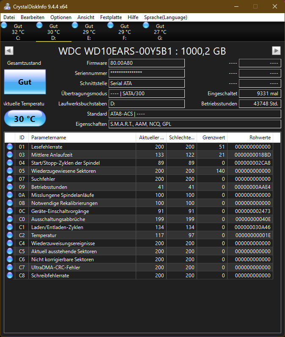Click status orb of Suchfehler row
Screen dimensions: 285x337
click(10, 179)
